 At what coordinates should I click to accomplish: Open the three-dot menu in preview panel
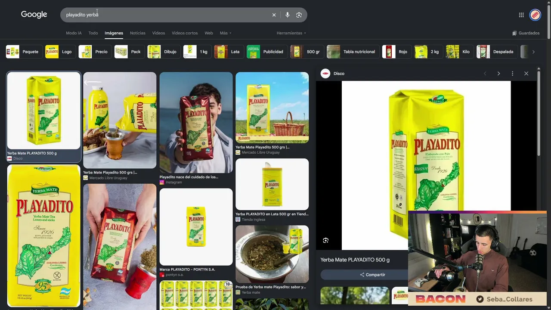[512, 74]
